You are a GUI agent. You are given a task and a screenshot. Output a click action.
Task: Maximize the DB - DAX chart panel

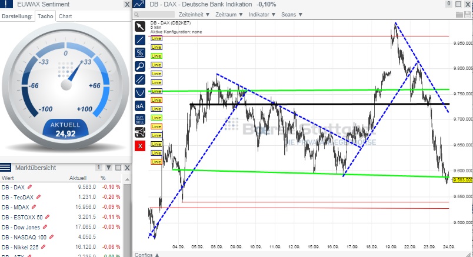458,4
